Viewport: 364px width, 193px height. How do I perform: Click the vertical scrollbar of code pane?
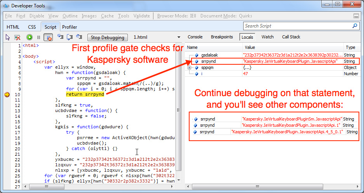[179, 110]
